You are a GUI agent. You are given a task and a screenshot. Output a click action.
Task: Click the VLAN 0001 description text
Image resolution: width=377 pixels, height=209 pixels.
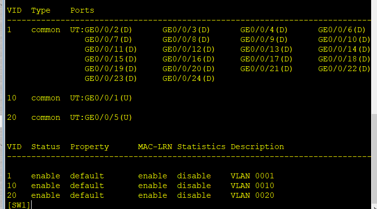click(x=252, y=176)
